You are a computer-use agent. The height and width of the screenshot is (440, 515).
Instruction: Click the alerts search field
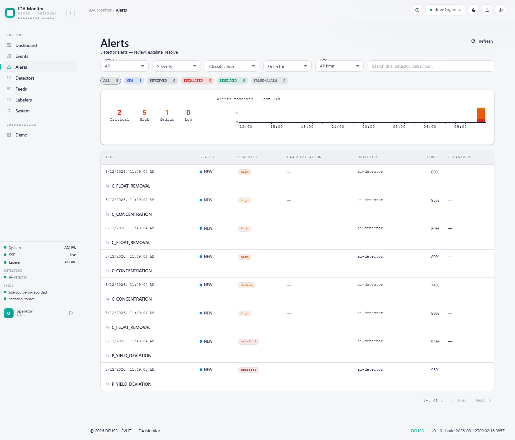[431, 66]
